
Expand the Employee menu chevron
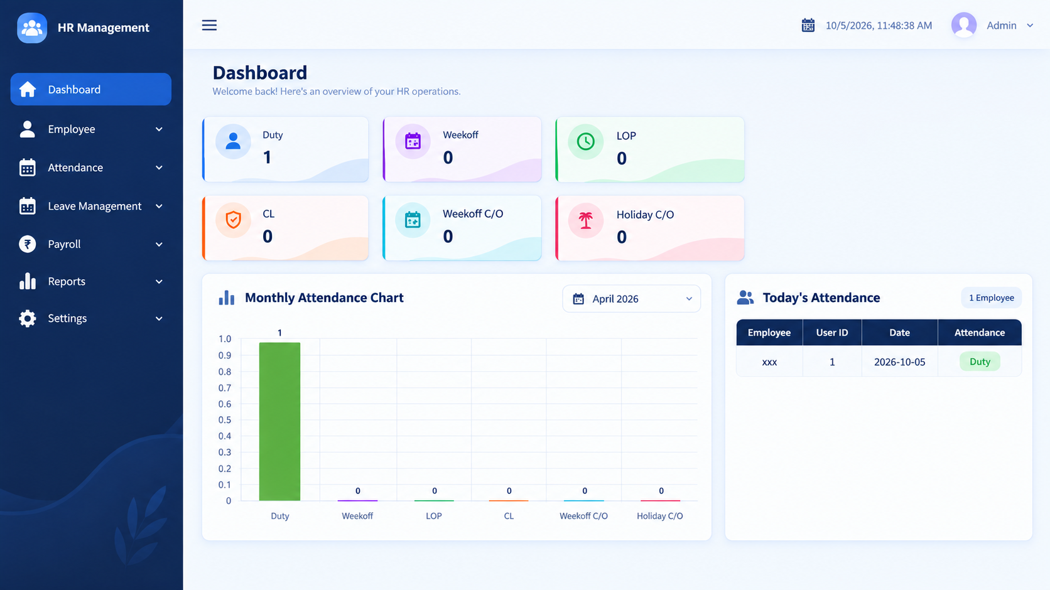(x=159, y=129)
